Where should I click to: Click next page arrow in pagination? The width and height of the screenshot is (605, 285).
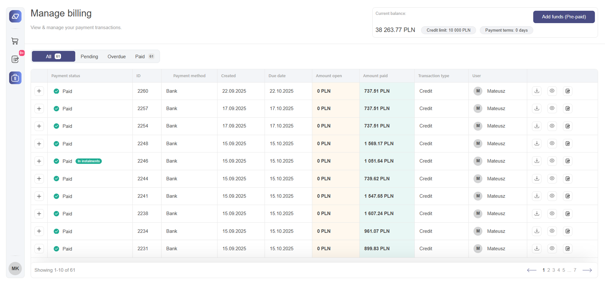coord(587,270)
